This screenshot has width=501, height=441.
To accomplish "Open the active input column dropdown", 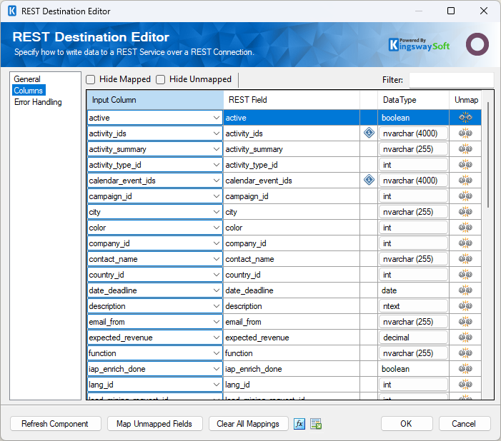I will [217, 118].
